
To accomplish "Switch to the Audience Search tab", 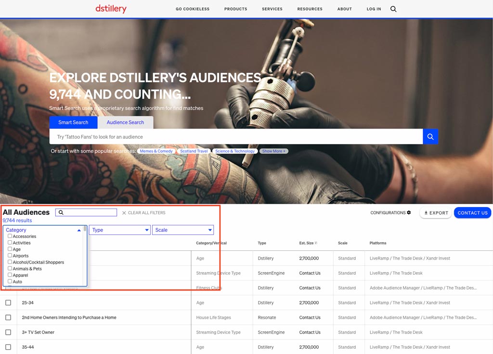I will coord(125,122).
